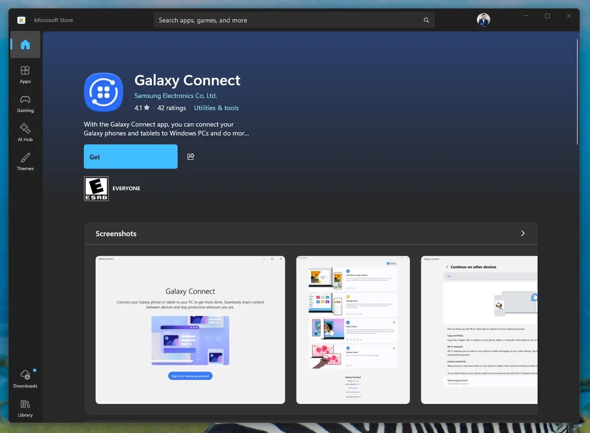Click the Galaxy Connect title text
Screen dimensions: 590x433
pos(187,80)
